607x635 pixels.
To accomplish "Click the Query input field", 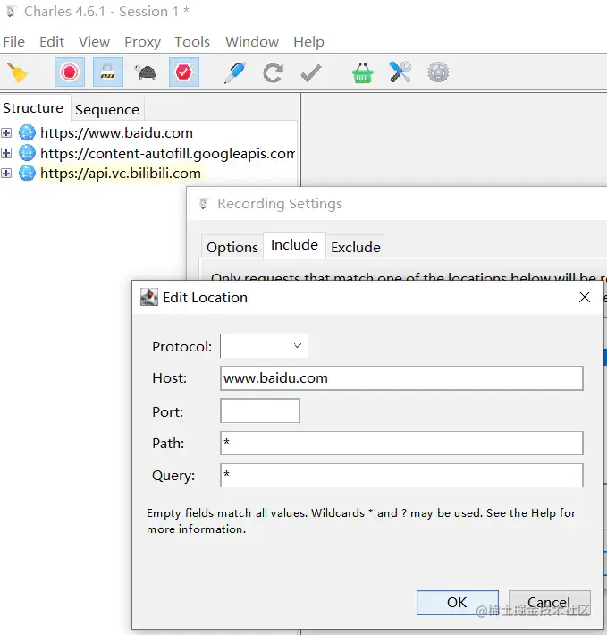I will (401, 476).
